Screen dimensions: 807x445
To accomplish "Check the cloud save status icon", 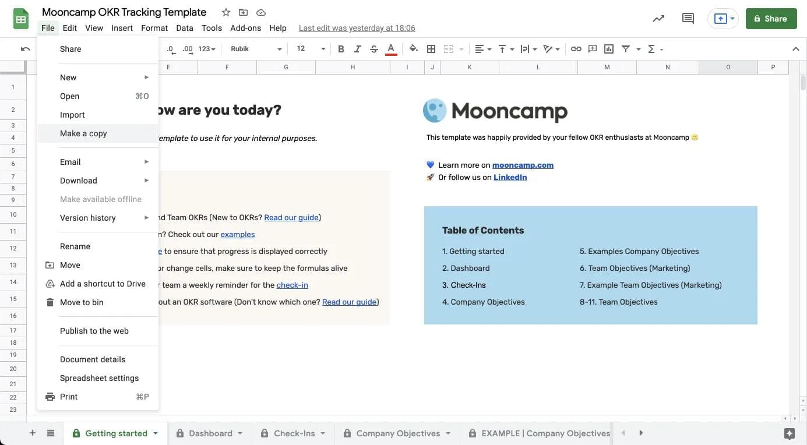I will pyautogui.click(x=261, y=12).
